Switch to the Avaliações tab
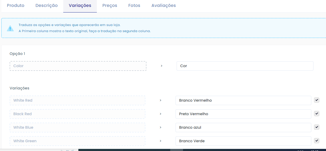Image resolution: width=326 pixels, height=151 pixels. point(164,6)
